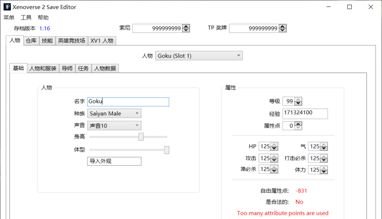Click the save version 1.16 text

click(45, 28)
